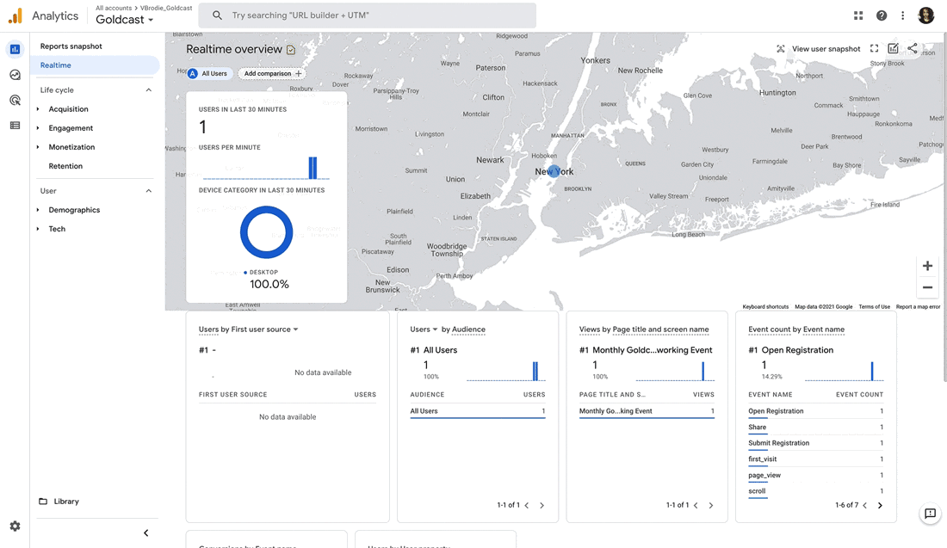
Task: Click the search magnifier icon
Action: (x=218, y=15)
